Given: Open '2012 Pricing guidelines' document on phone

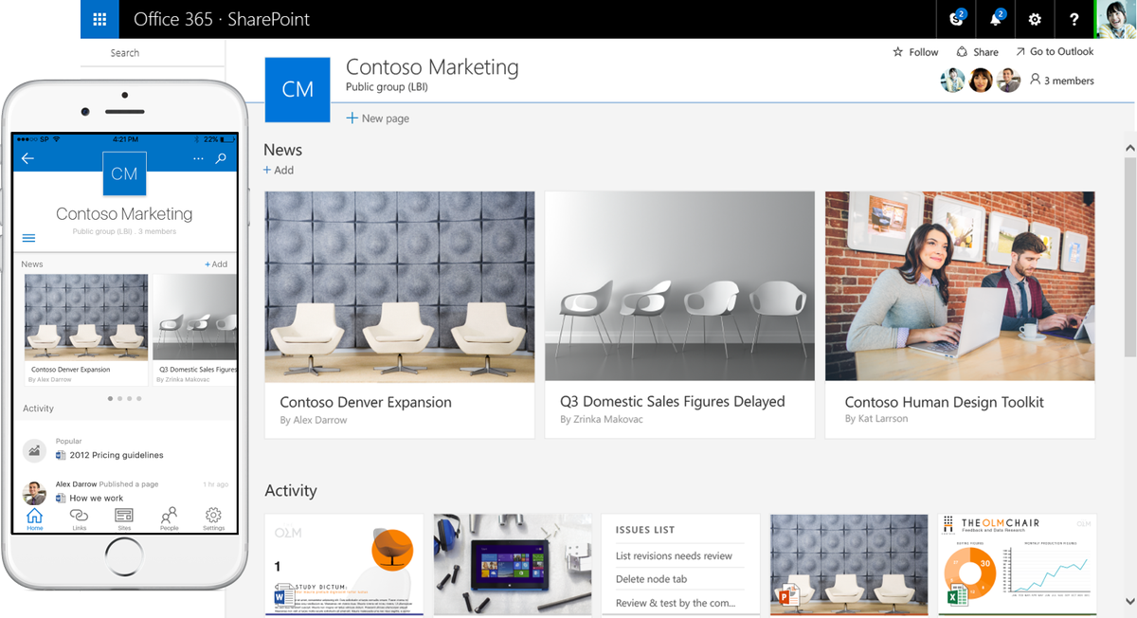Looking at the screenshot, I should (x=110, y=455).
